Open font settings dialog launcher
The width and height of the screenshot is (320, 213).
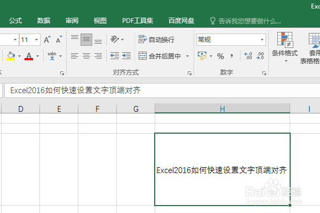[62, 73]
